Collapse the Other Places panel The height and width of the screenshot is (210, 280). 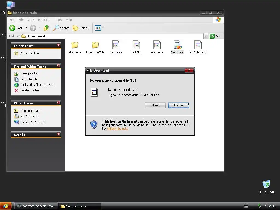click(x=58, y=103)
